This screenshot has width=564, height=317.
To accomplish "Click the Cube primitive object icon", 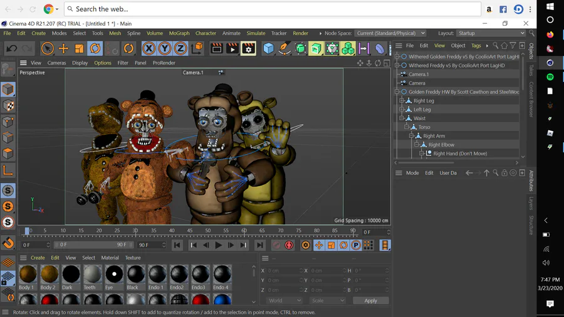I will [x=269, y=48].
